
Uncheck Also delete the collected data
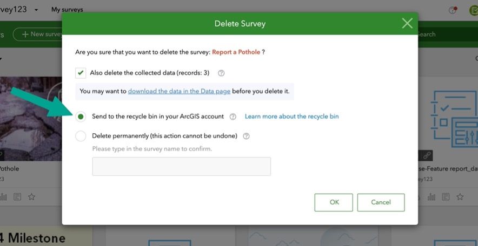click(x=81, y=73)
